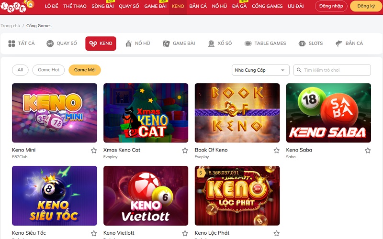Viewport: 383px width, 239px height.
Task: Select the Bắn Cá fish category
Action: click(x=349, y=43)
